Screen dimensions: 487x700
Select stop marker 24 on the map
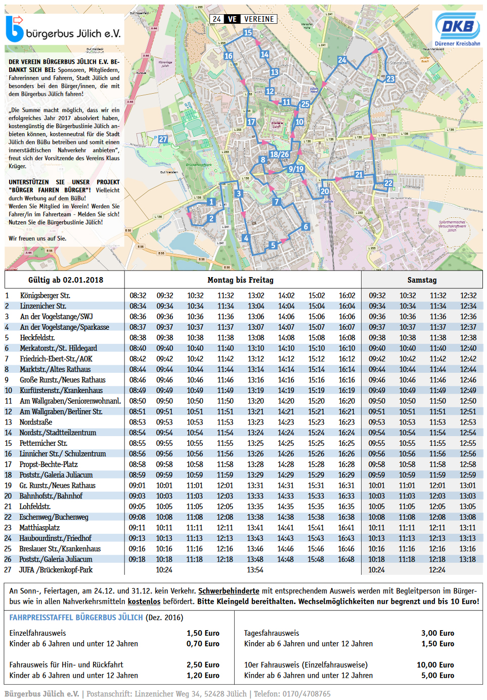[342, 60]
